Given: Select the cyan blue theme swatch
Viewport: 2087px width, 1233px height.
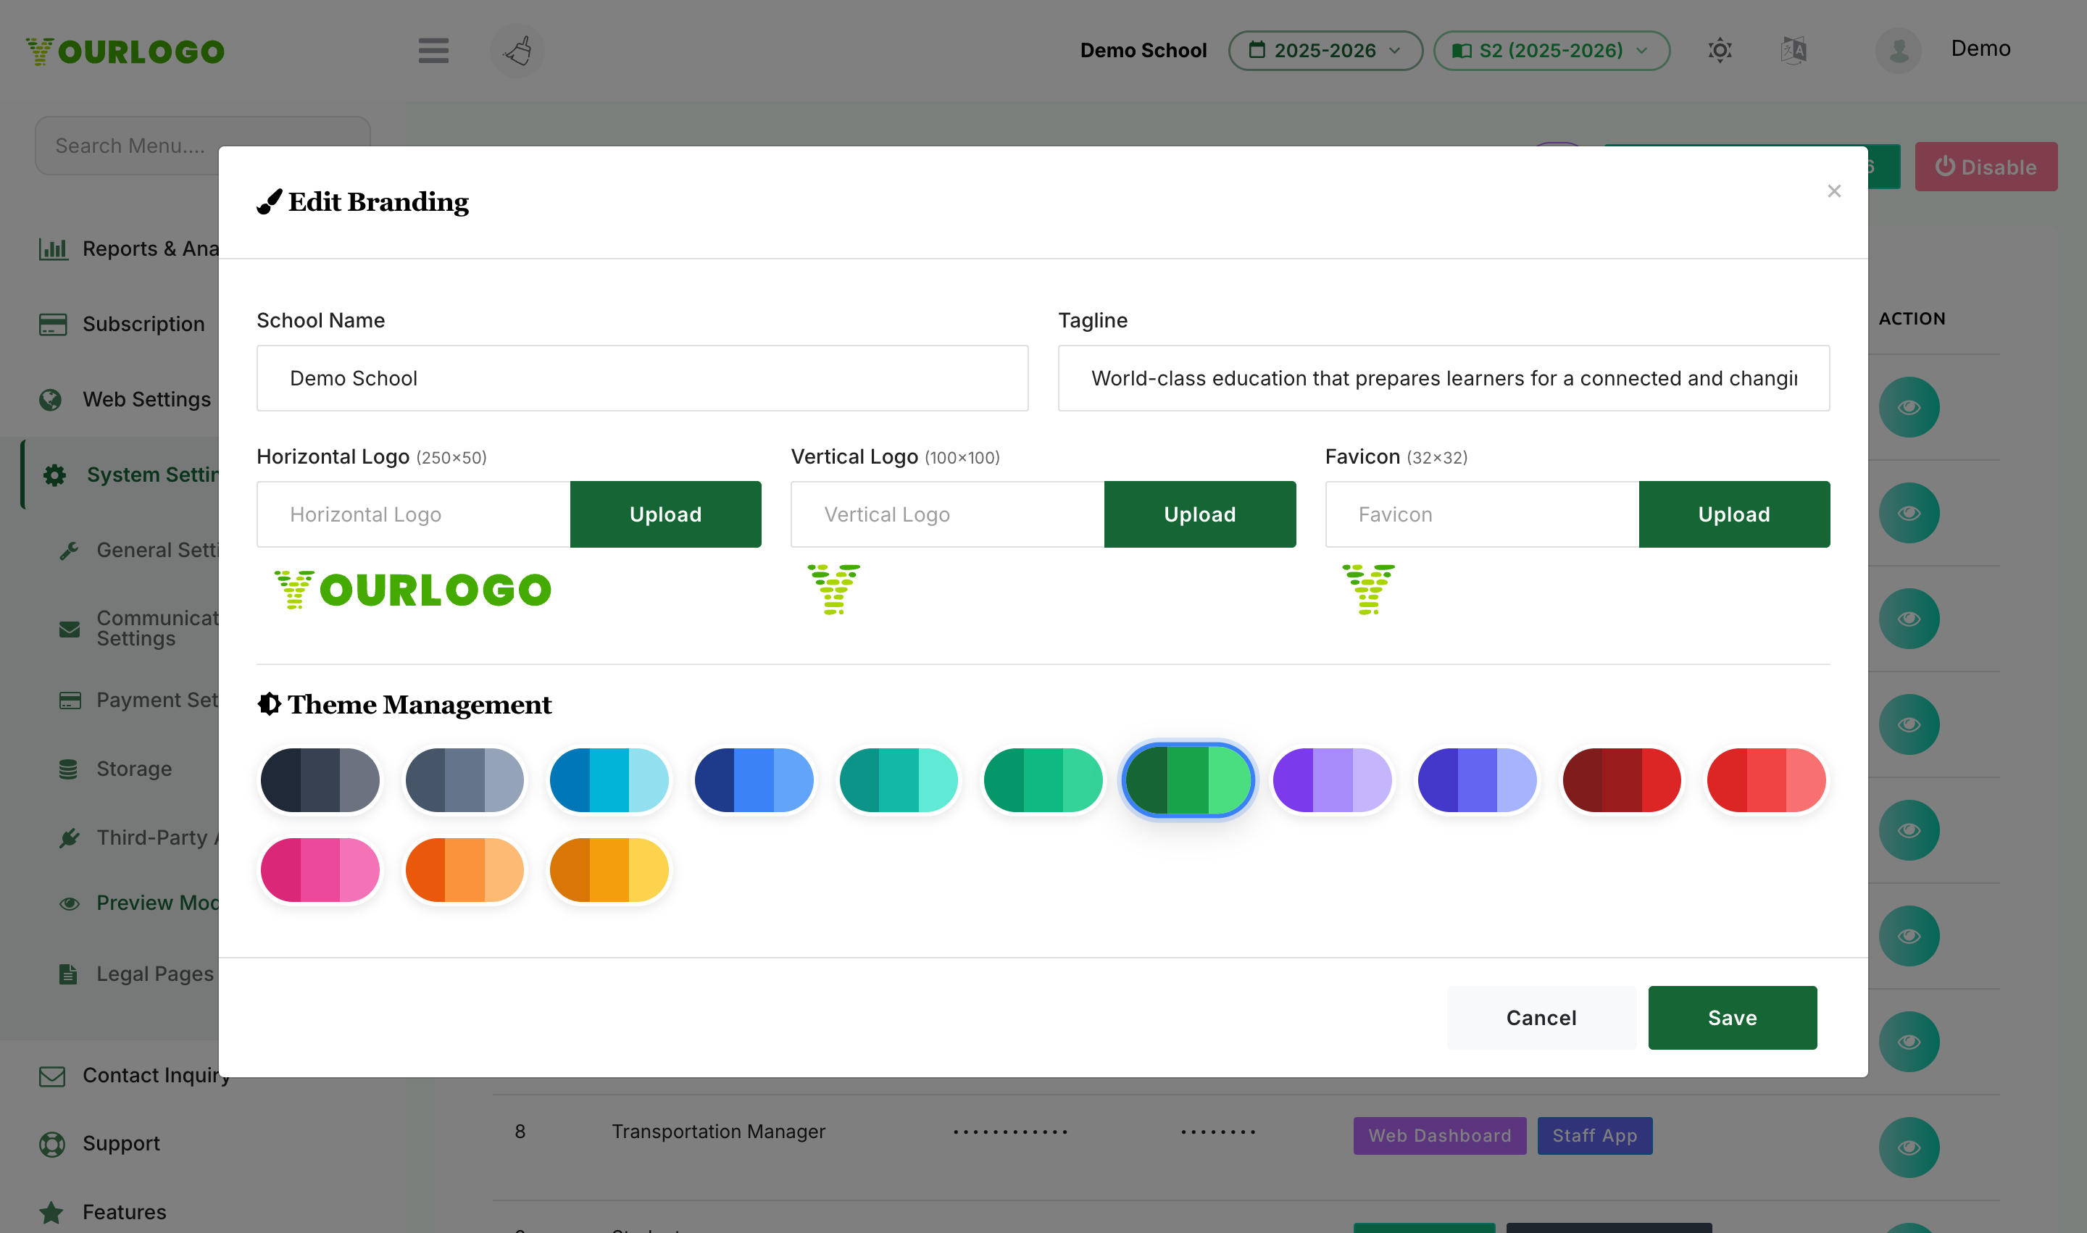Looking at the screenshot, I should click(x=609, y=780).
